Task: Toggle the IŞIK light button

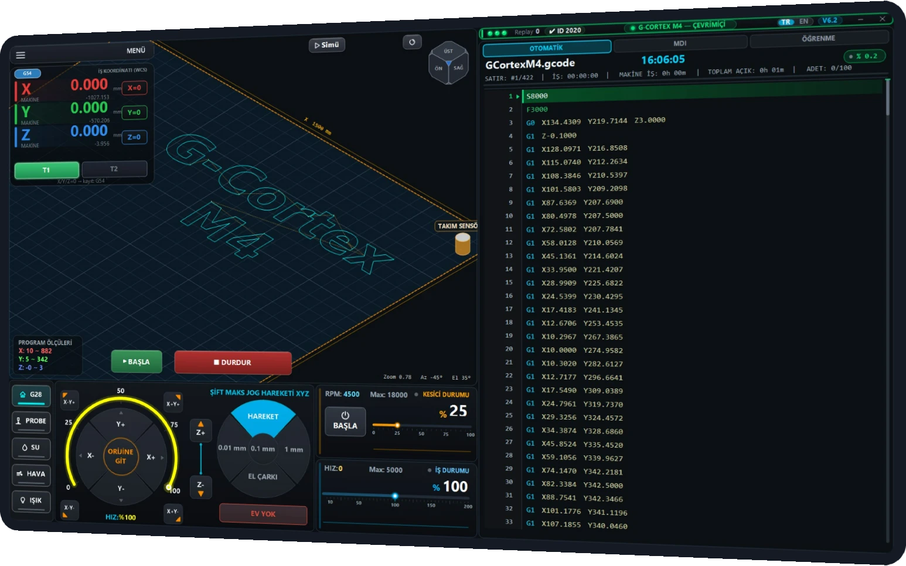Action: coord(31,501)
